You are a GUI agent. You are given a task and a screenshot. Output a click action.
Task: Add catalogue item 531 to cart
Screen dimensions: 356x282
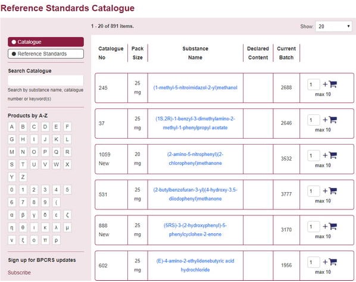click(330, 191)
